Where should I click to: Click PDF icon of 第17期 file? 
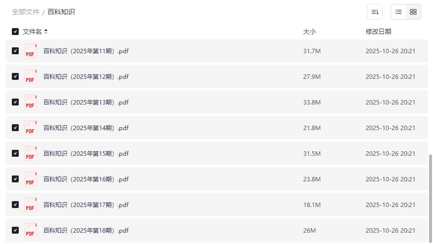tap(31, 205)
